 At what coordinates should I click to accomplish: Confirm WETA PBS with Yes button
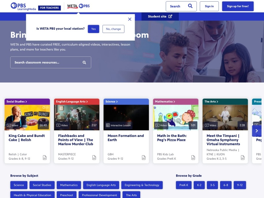93,29
